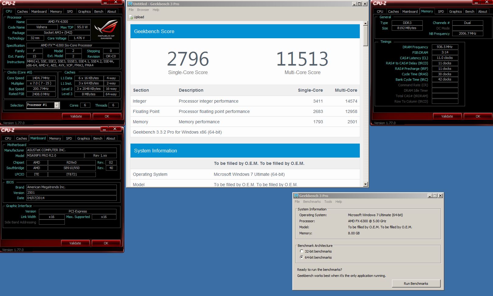The image size is (493, 296).
Task: Click the Memory Size 8192 MBytes field
Action: point(407,28)
